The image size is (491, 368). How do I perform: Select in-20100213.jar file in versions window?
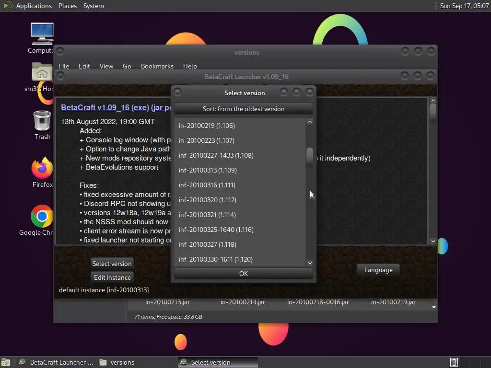[167, 302]
